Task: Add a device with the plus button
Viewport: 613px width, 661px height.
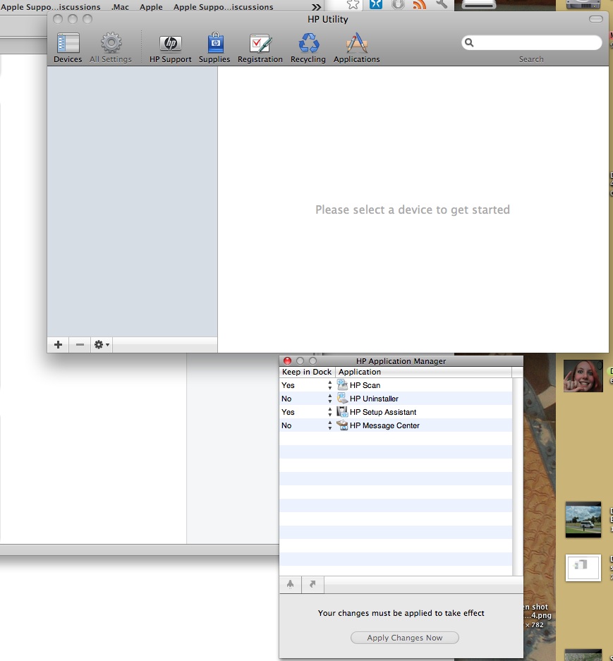Action: pyautogui.click(x=58, y=345)
